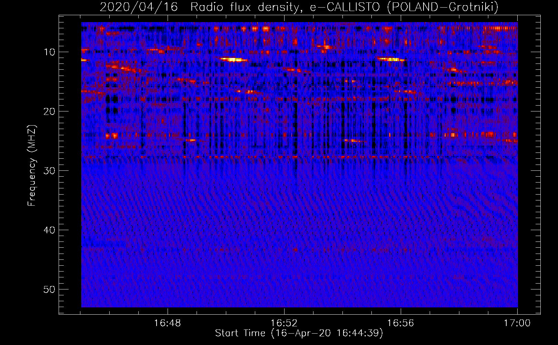Viewport: 558px width, 345px height.
Task: Click the 'Frequency (MHZ)' y-axis label
Action: pos(32,166)
